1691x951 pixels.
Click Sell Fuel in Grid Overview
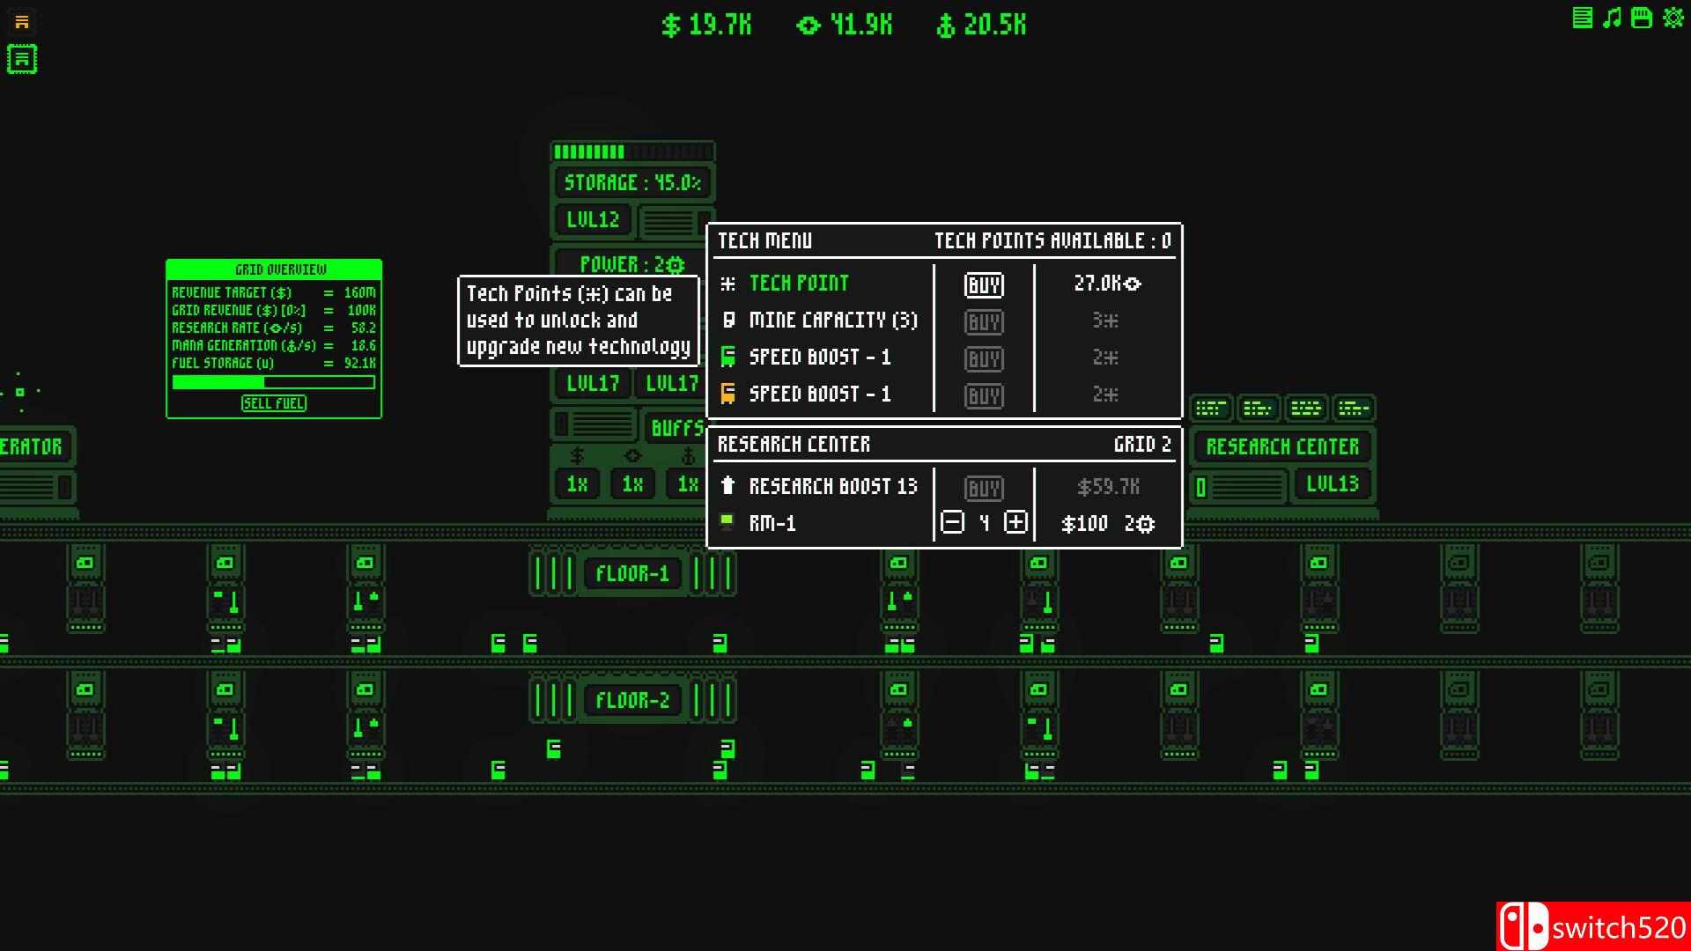click(274, 403)
